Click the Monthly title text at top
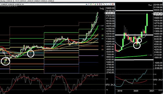Viewport: 163px width, 94px height. (x=3, y=1)
